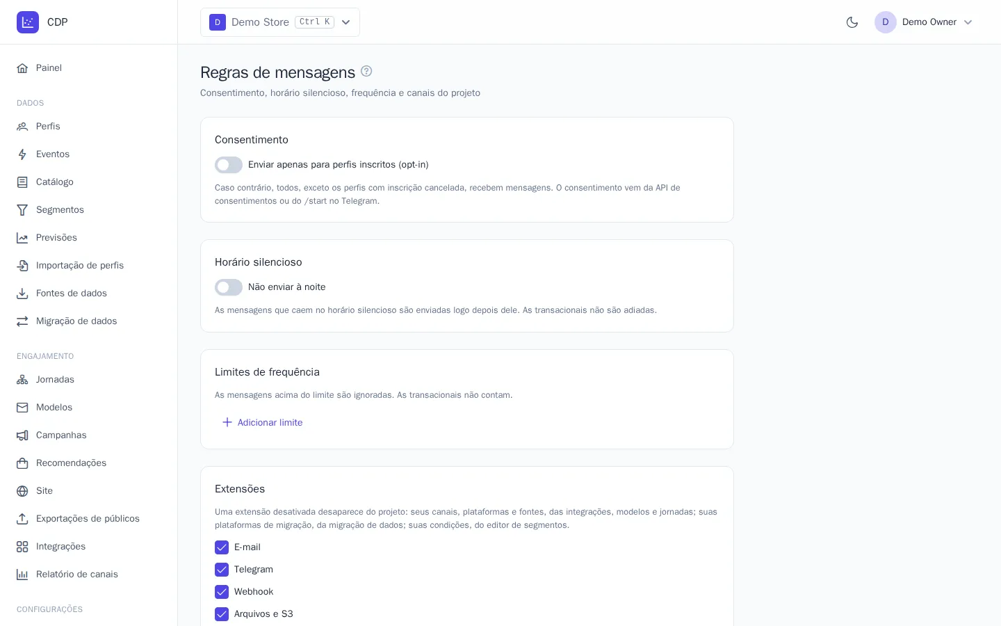
Task: Click the Site globe icon
Action: [22, 491]
